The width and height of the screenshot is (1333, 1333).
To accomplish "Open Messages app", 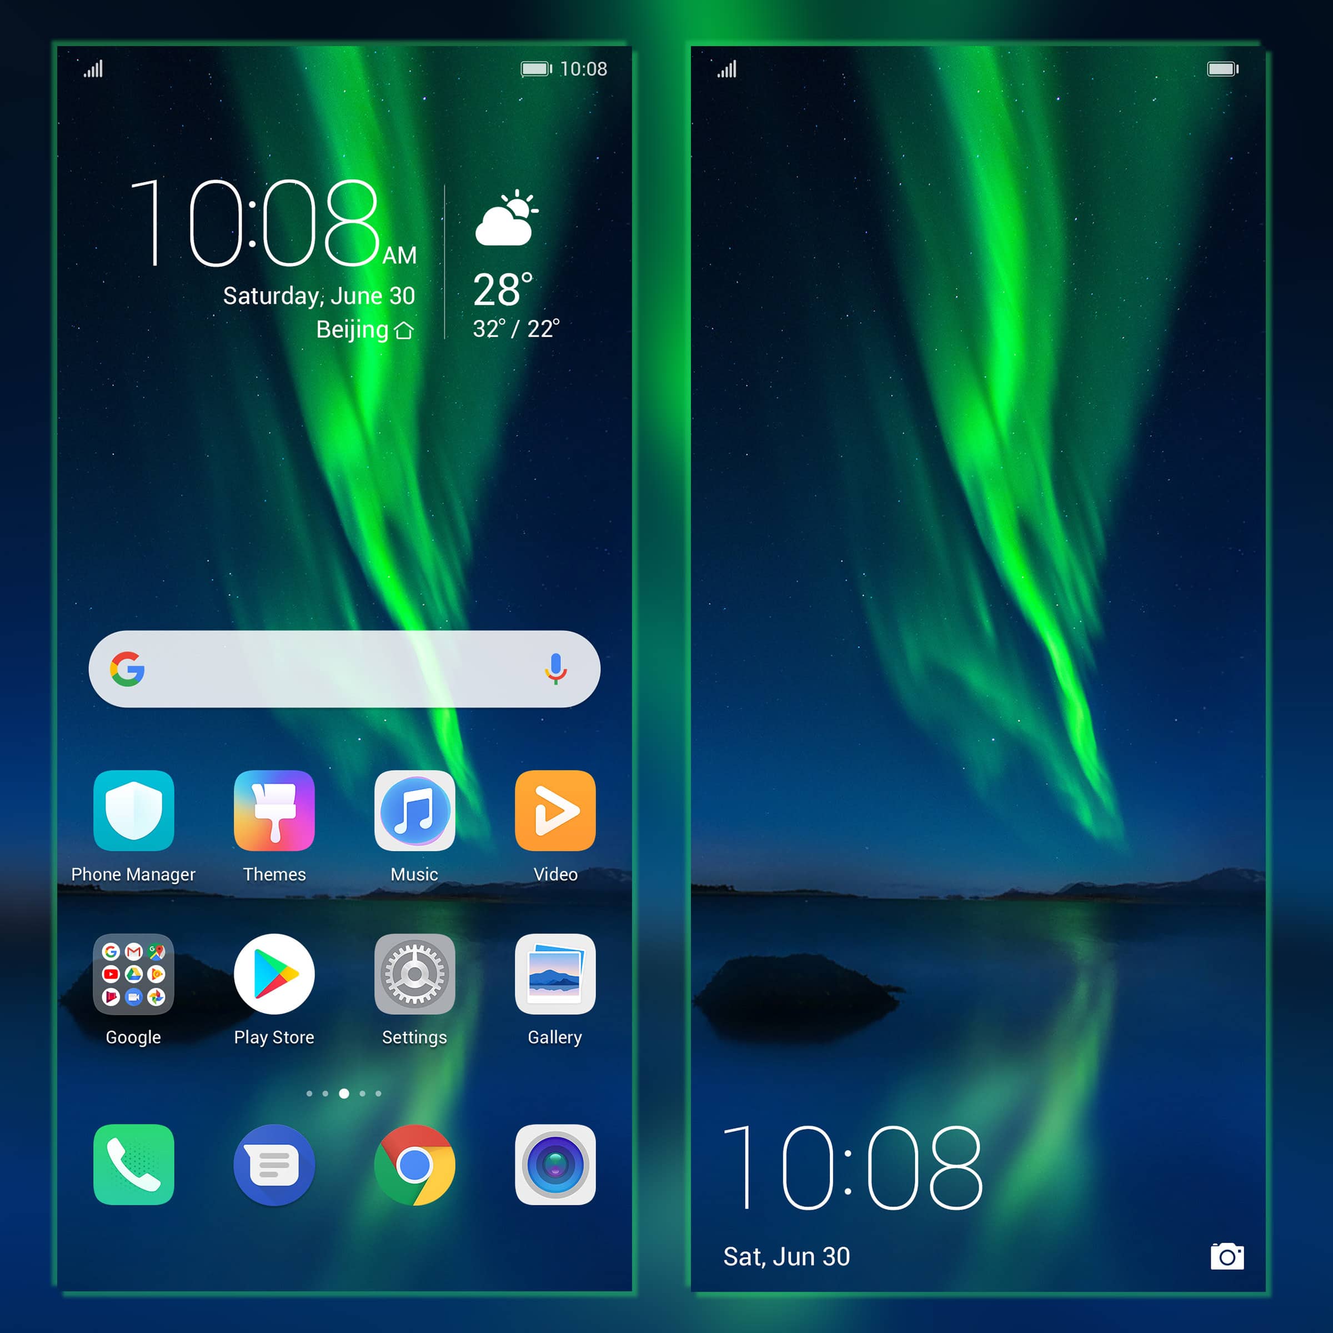I will (272, 1173).
